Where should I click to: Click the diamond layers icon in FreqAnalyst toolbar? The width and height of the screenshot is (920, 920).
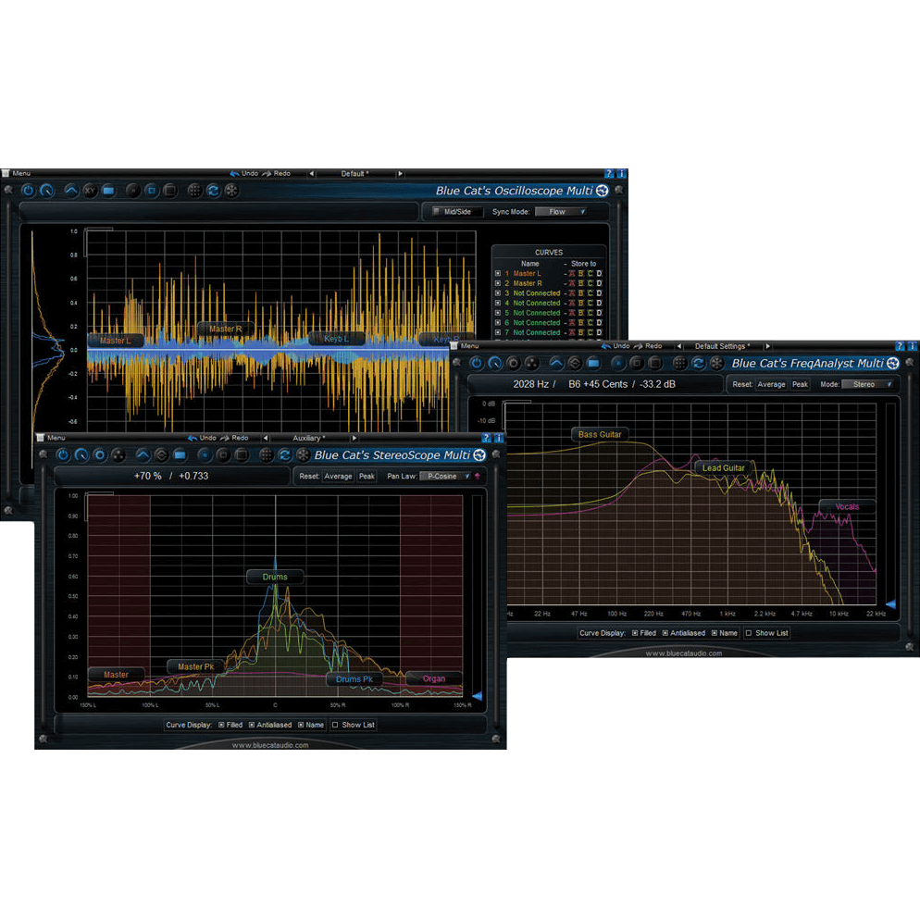pyautogui.click(x=575, y=363)
